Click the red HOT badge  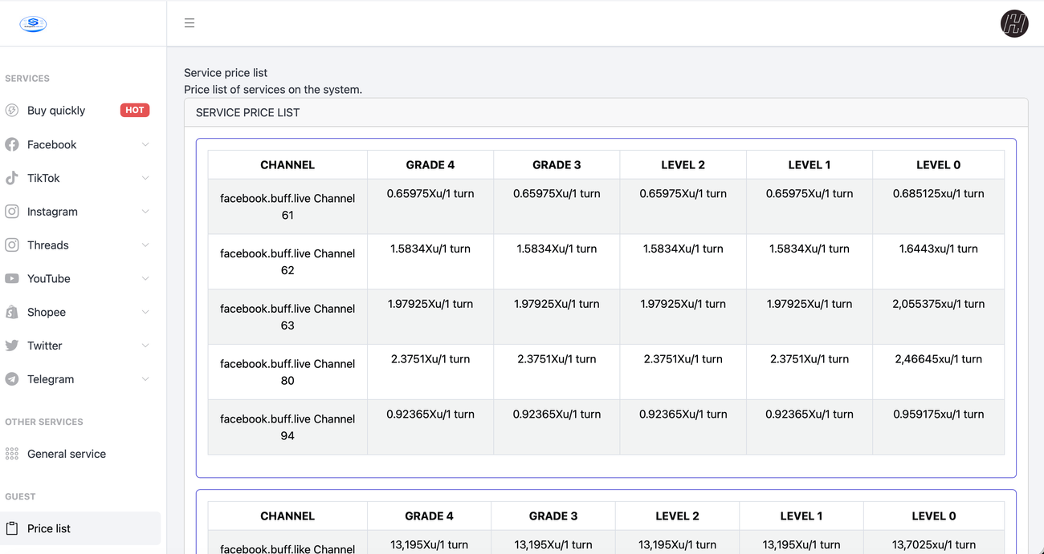(x=135, y=110)
